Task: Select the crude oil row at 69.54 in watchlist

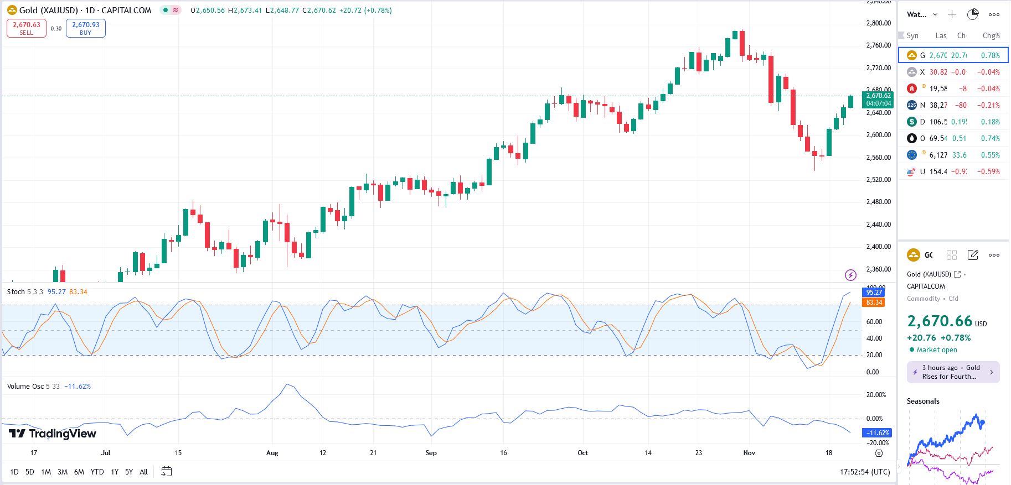Action: point(953,138)
